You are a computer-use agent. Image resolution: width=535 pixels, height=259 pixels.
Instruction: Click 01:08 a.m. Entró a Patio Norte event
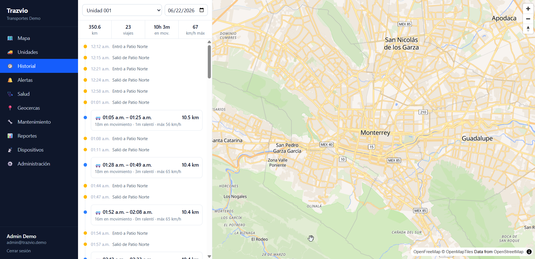119,139
